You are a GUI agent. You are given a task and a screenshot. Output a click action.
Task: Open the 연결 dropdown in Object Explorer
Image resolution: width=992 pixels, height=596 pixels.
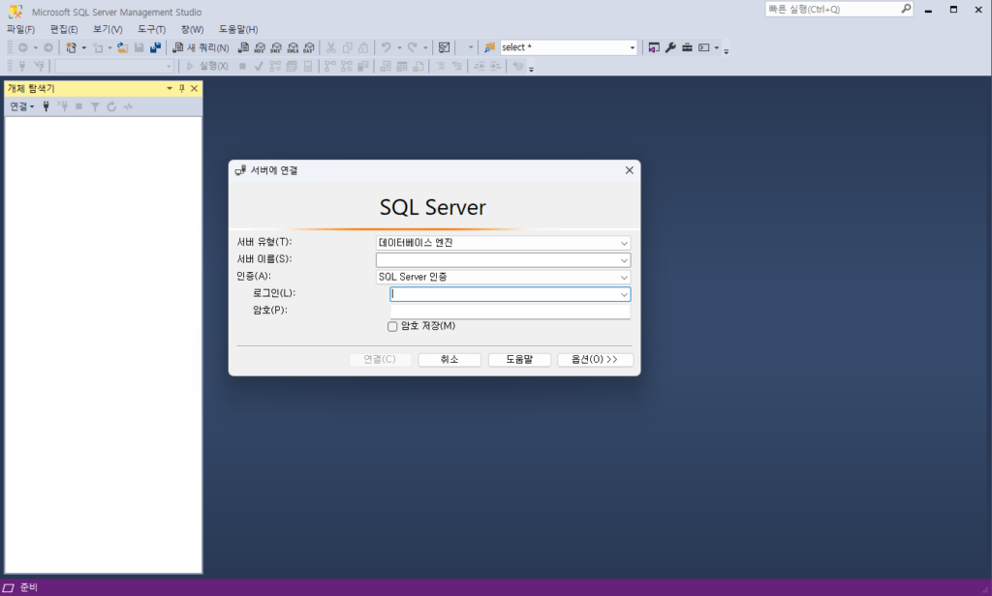coord(21,106)
